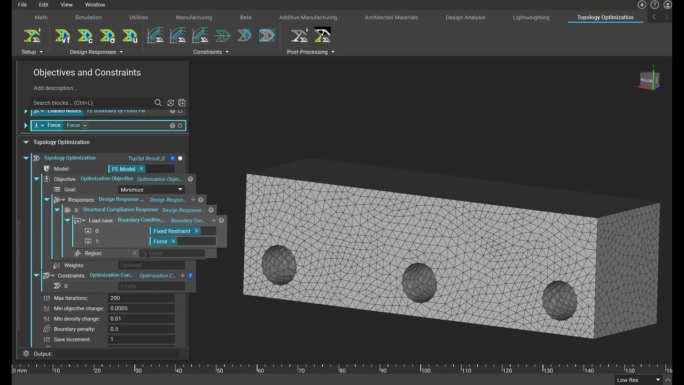This screenshot has height=385, width=684.
Task: Open the Window menu
Action: [x=95, y=5]
